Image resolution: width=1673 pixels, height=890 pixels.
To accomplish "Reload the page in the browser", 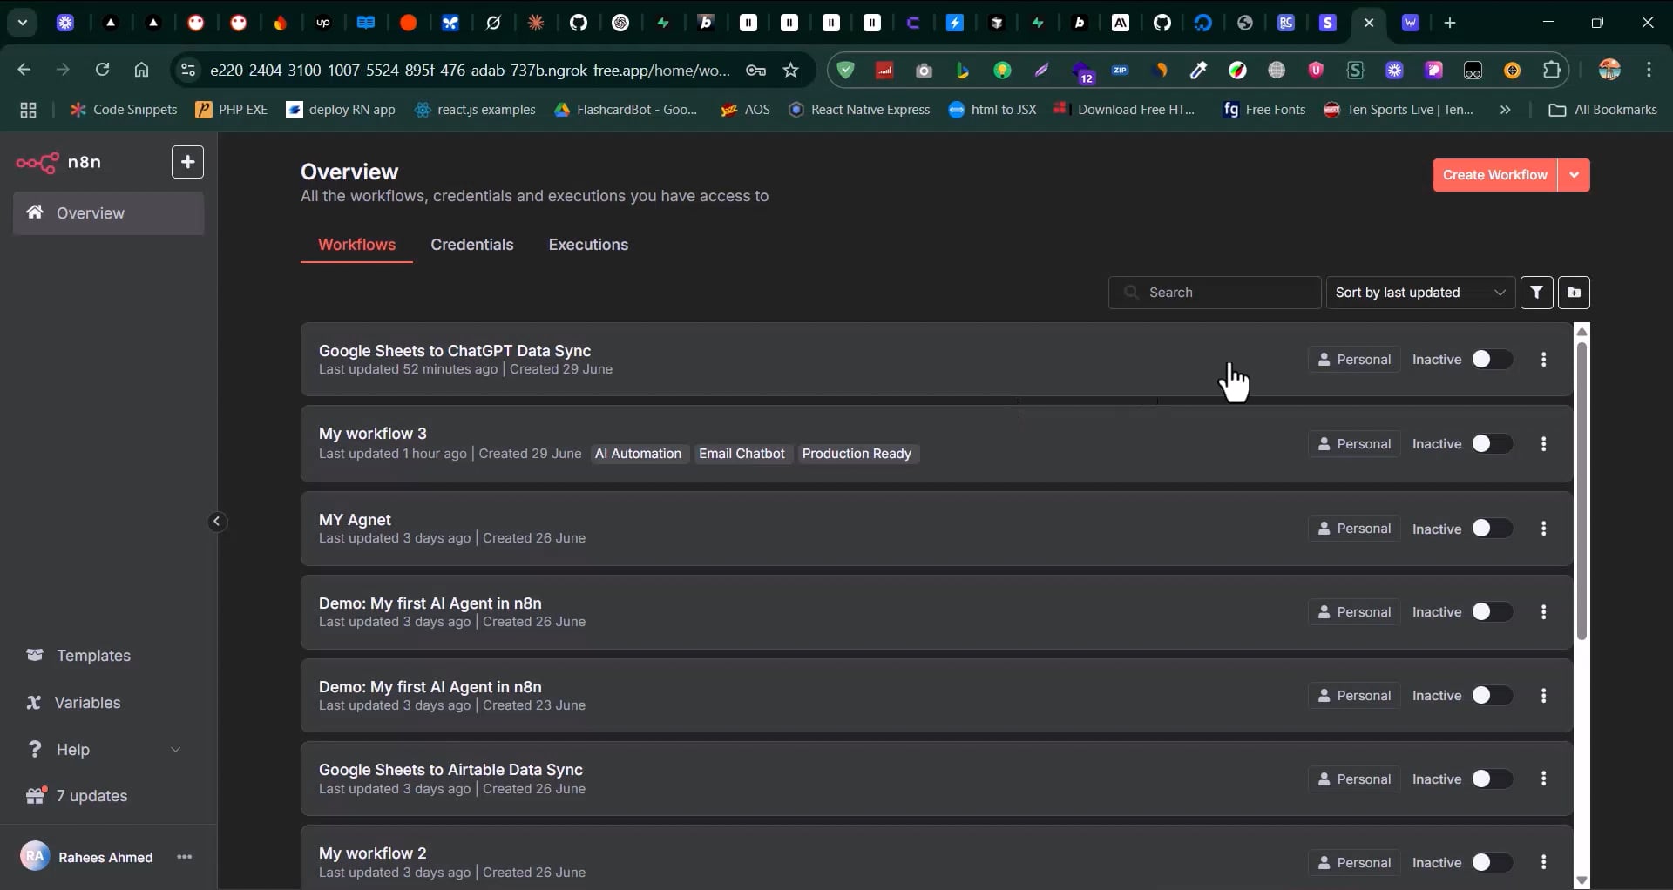I will pyautogui.click(x=103, y=70).
